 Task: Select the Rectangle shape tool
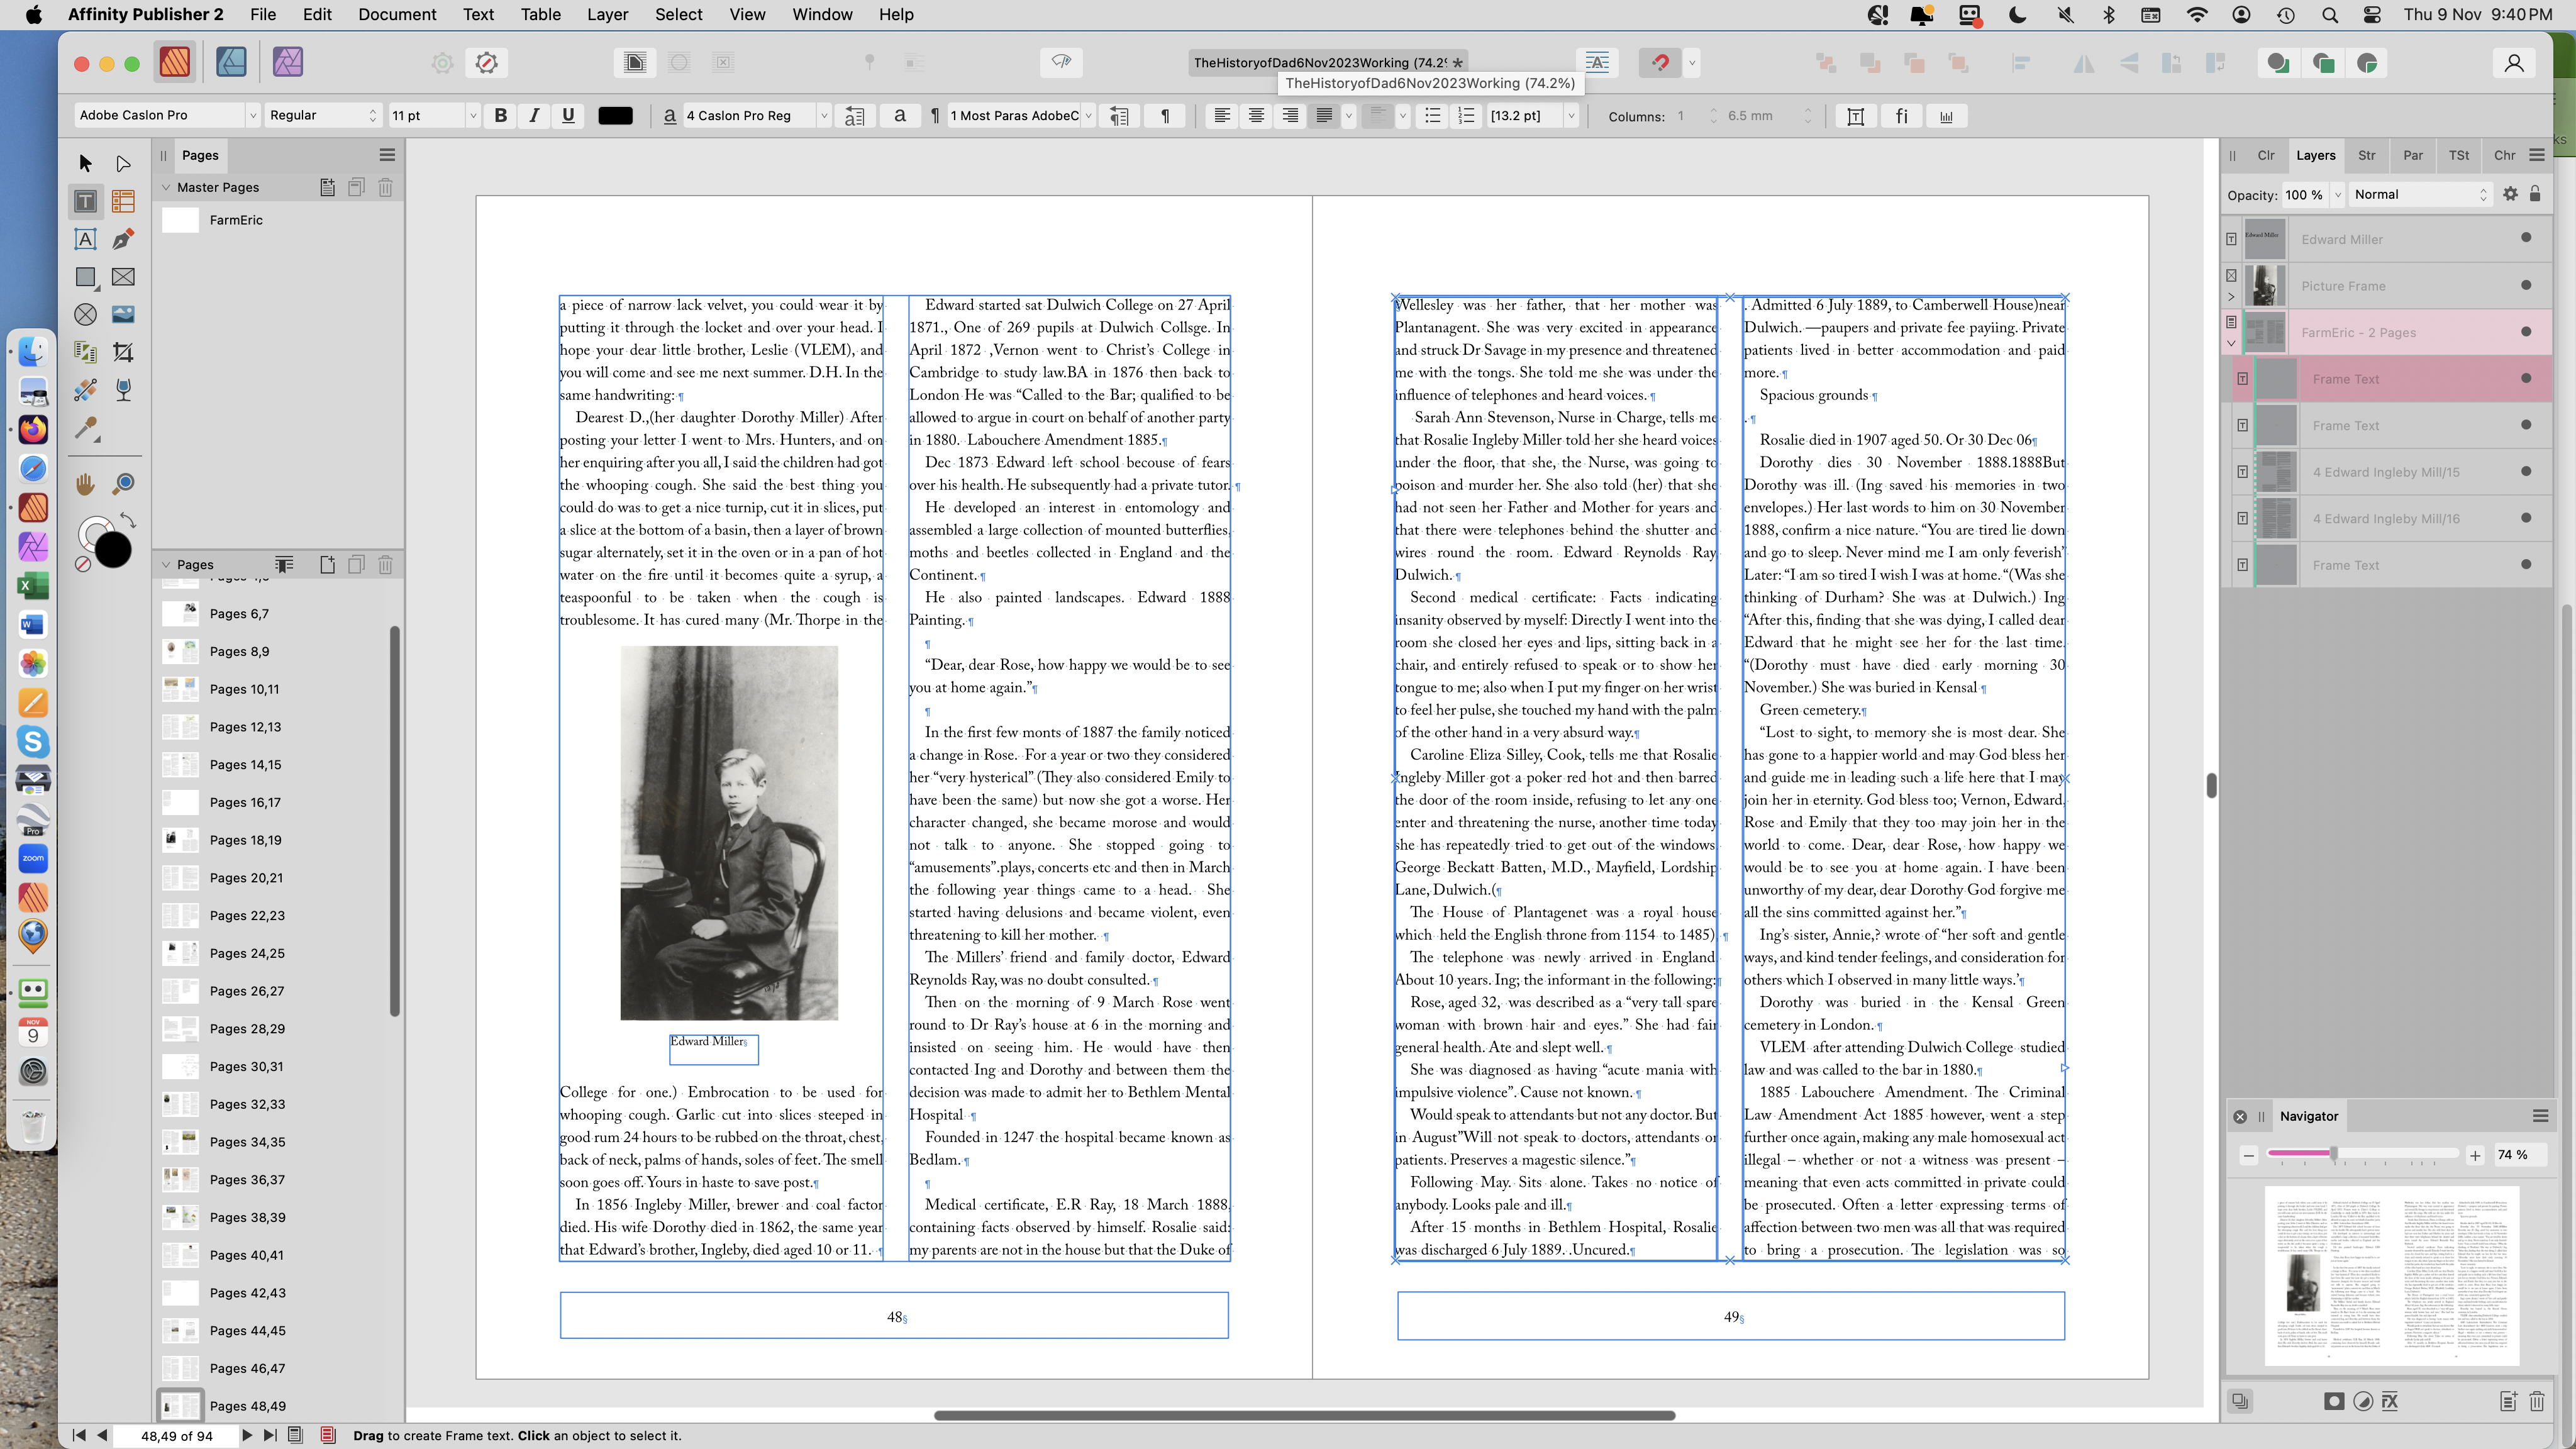(x=85, y=277)
